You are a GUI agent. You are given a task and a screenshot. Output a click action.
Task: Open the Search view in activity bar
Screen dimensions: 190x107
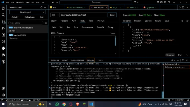3,15
